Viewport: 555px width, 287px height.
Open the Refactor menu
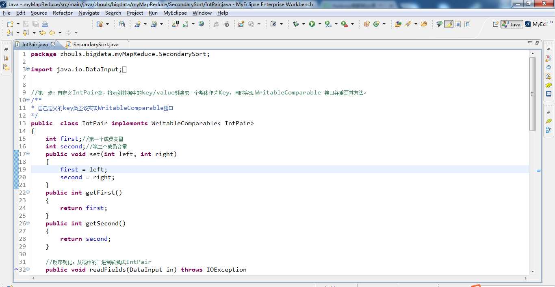tap(63, 13)
